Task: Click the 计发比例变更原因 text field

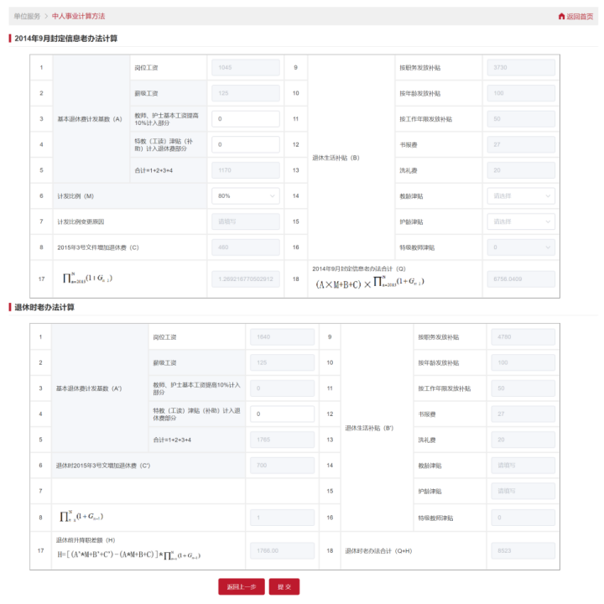Action: 246,222
